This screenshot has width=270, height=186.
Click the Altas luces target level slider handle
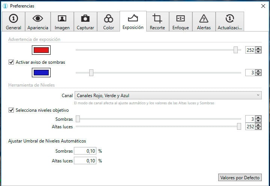point(239,127)
